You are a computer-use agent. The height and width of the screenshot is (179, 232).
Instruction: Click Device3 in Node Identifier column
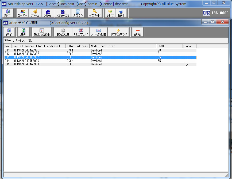point(96,64)
